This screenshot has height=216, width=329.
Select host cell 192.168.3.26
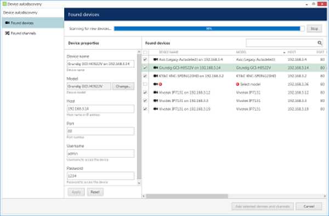(x=298, y=84)
